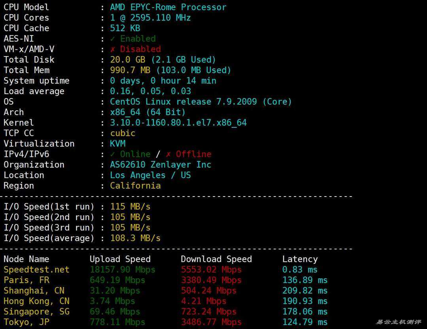Screen dimensions: 427x329
Task: Click the green checkmark beside Enabled
Action: point(113,39)
